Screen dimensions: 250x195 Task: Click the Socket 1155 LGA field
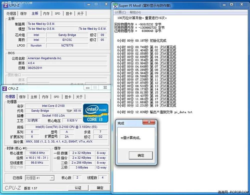tap(53, 116)
